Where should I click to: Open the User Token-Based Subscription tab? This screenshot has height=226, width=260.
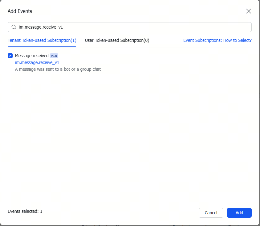click(117, 40)
